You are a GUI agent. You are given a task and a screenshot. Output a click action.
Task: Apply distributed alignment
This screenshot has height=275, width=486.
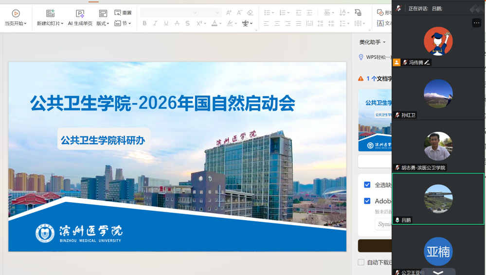(309, 23)
